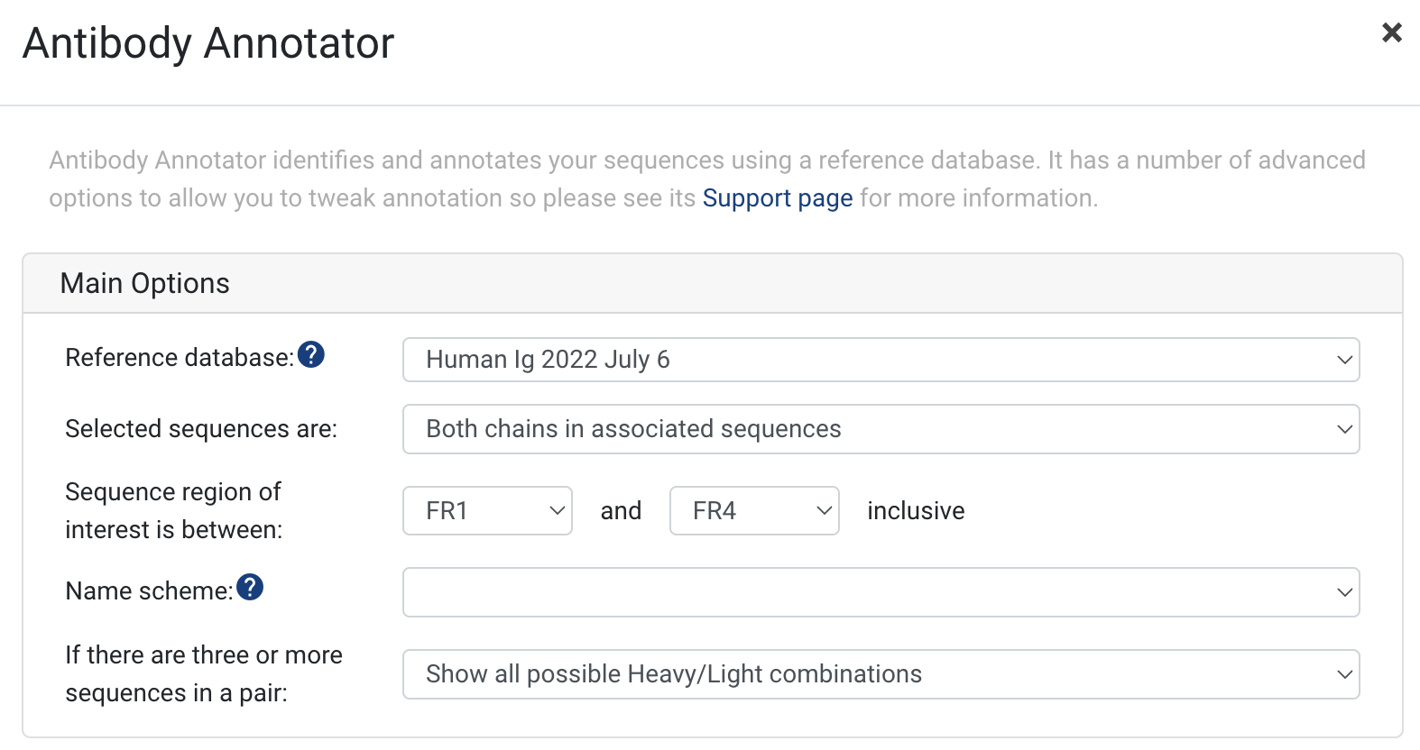The width and height of the screenshot is (1420, 750).
Task: Click the Reference database label text
Action: point(180,358)
